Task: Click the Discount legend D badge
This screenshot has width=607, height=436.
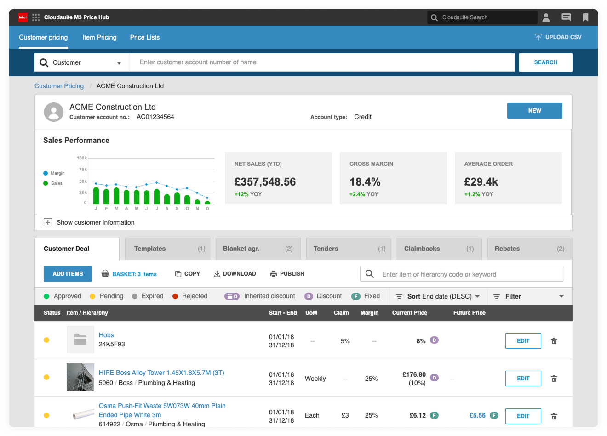Action: pos(309,296)
